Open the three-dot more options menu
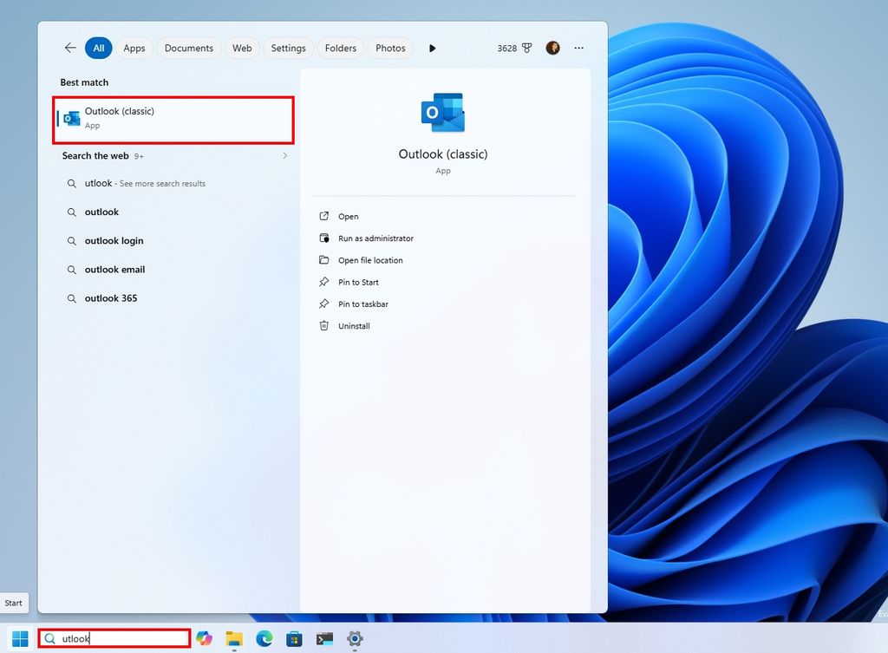888x653 pixels. [578, 49]
